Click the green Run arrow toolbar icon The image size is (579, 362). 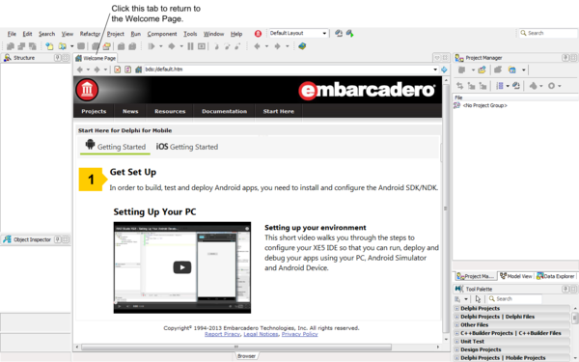152,46
